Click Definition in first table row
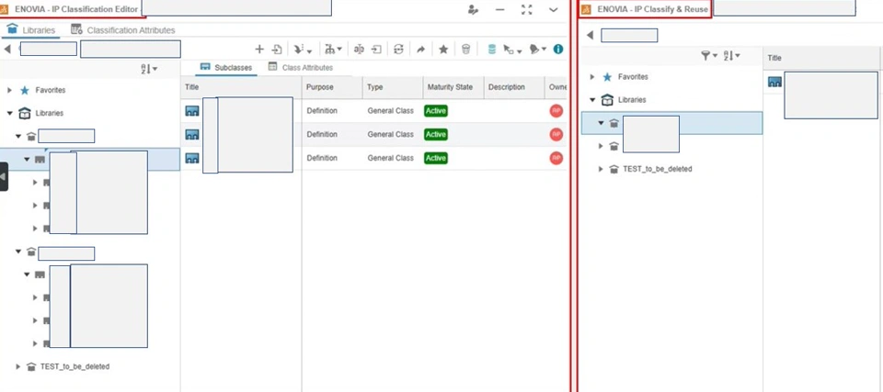 pyautogui.click(x=322, y=111)
